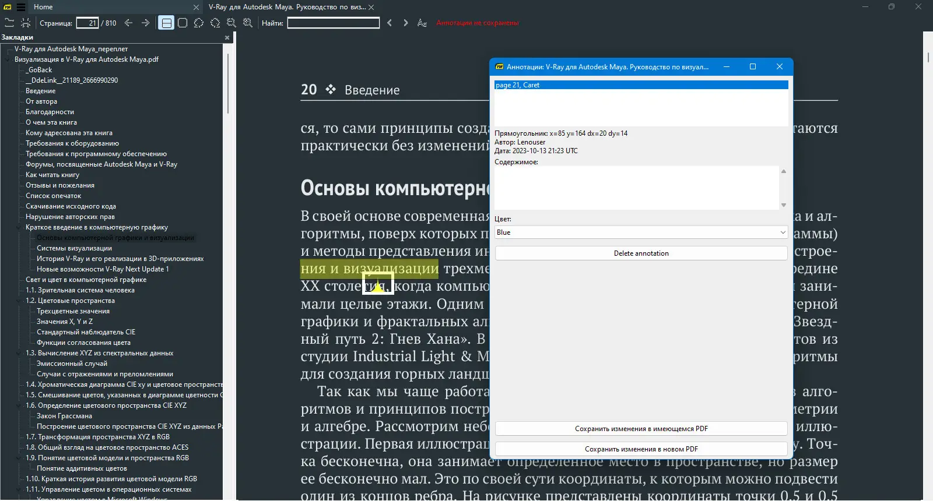This screenshot has width=933, height=501.
Task: Collapse 'Краткое введение в компьютерную графику' node
Action: click(x=19, y=227)
